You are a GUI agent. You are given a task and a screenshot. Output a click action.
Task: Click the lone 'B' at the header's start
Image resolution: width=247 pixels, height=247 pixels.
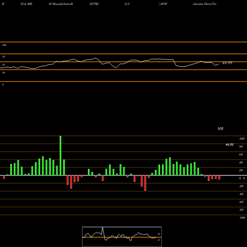(x=3, y=4)
